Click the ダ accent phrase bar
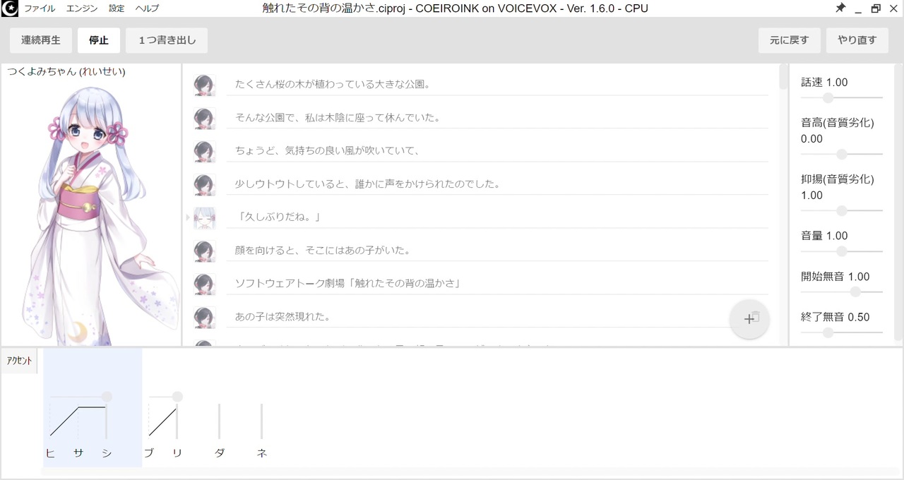The width and height of the screenshot is (904, 480). click(x=220, y=421)
